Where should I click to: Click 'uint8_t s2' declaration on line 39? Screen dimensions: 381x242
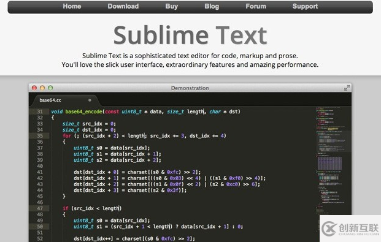pyautogui.click(x=88, y=160)
